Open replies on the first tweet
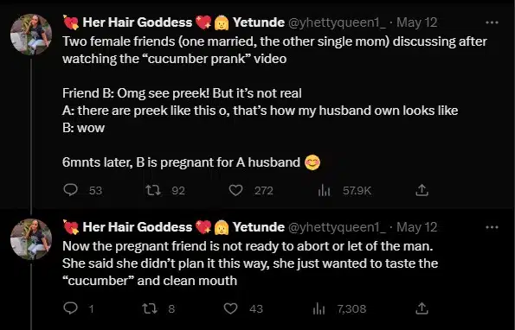This screenshot has width=515, height=330. point(70,190)
